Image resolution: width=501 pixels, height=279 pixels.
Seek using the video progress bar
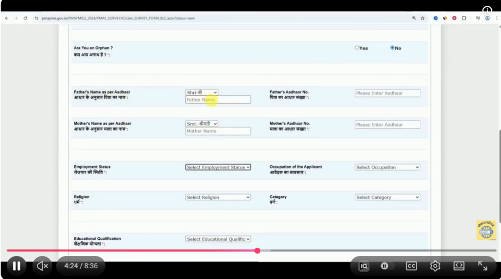342,251
